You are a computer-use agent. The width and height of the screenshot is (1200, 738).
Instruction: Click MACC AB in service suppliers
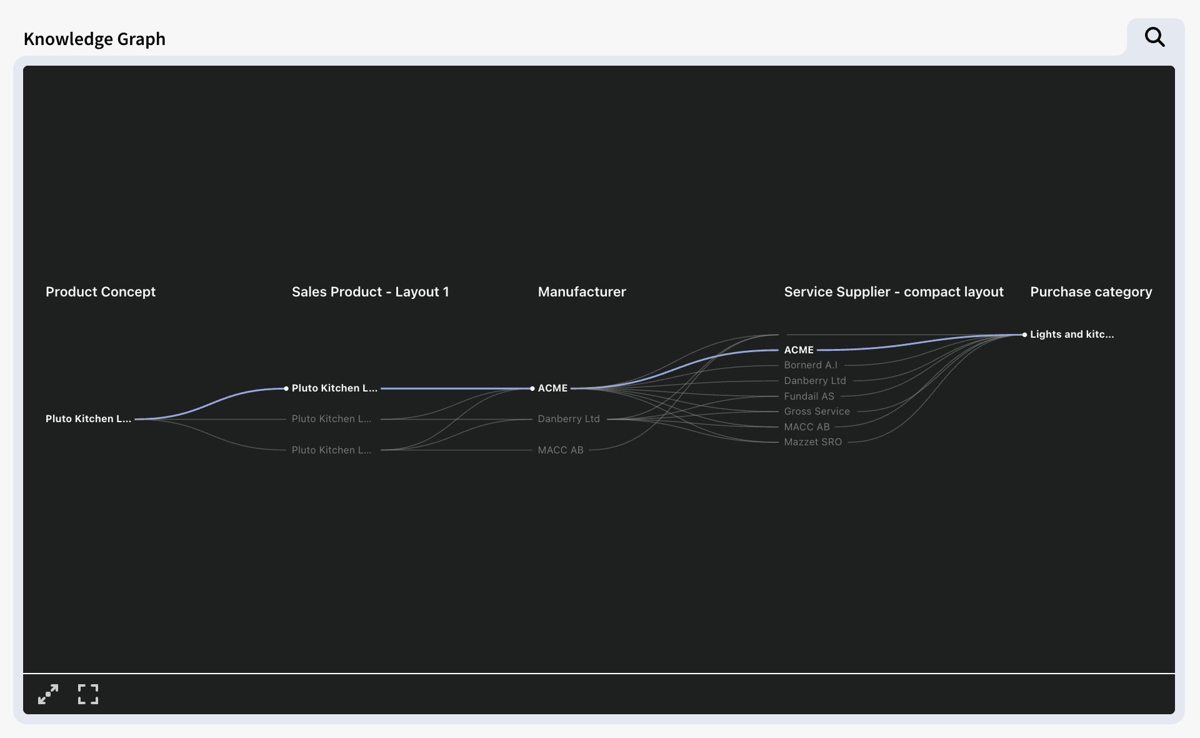click(x=806, y=427)
